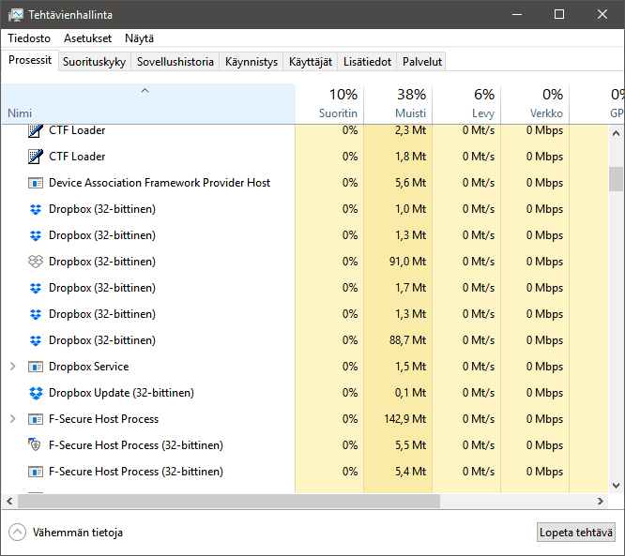The height and width of the screenshot is (556, 625).
Task: Switch to the Käynnistys tab
Action: click(252, 62)
